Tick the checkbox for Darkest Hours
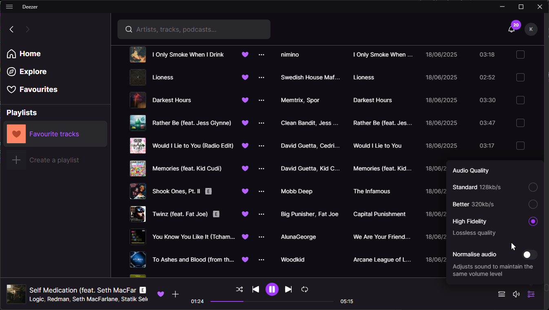Image resolution: width=549 pixels, height=310 pixels. (x=520, y=100)
